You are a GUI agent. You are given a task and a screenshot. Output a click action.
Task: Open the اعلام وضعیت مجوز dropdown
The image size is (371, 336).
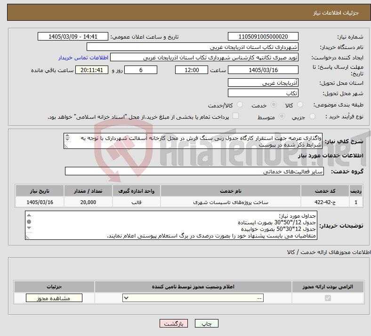pos(193,298)
